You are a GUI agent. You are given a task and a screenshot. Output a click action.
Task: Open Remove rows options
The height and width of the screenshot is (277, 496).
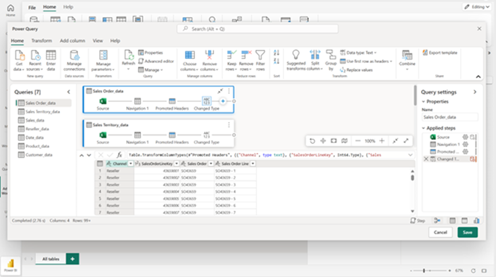click(x=246, y=60)
